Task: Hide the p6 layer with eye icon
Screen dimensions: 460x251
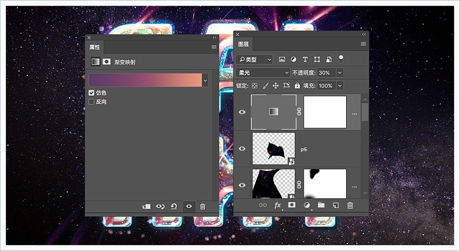Action: (242, 149)
